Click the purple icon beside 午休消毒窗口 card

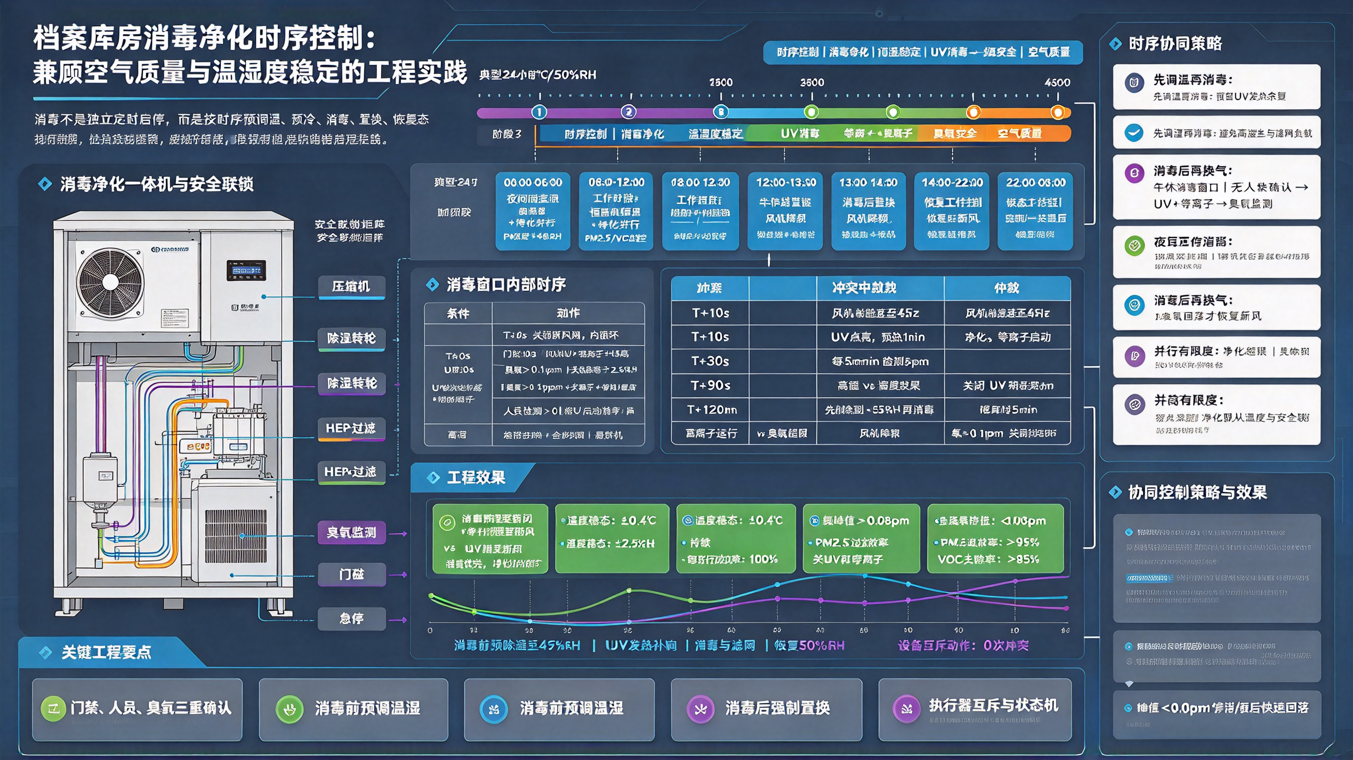coord(1134,173)
